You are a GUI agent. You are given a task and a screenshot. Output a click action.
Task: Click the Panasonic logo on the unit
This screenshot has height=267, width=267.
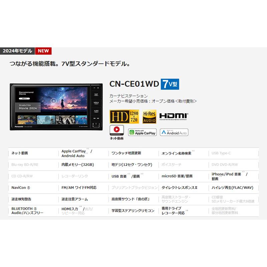pos(19,126)
